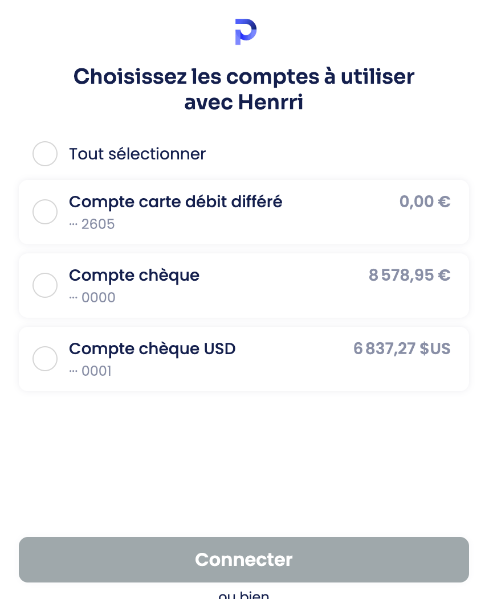The height and width of the screenshot is (599, 489).
Task: Select the Compte chèque USD radio circle
Action: [45, 359]
